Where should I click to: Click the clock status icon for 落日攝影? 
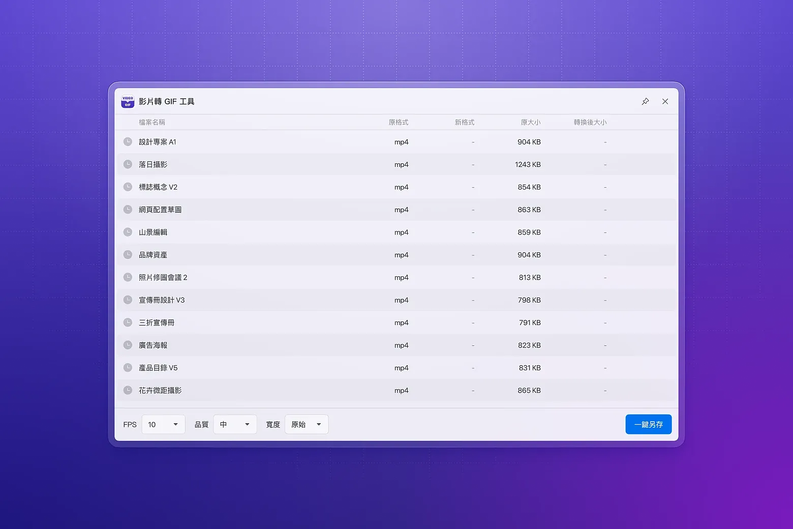point(128,164)
